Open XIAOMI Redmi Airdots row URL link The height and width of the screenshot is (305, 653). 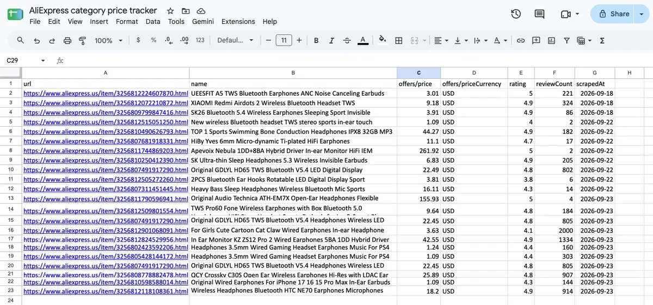(x=106, y=103)
